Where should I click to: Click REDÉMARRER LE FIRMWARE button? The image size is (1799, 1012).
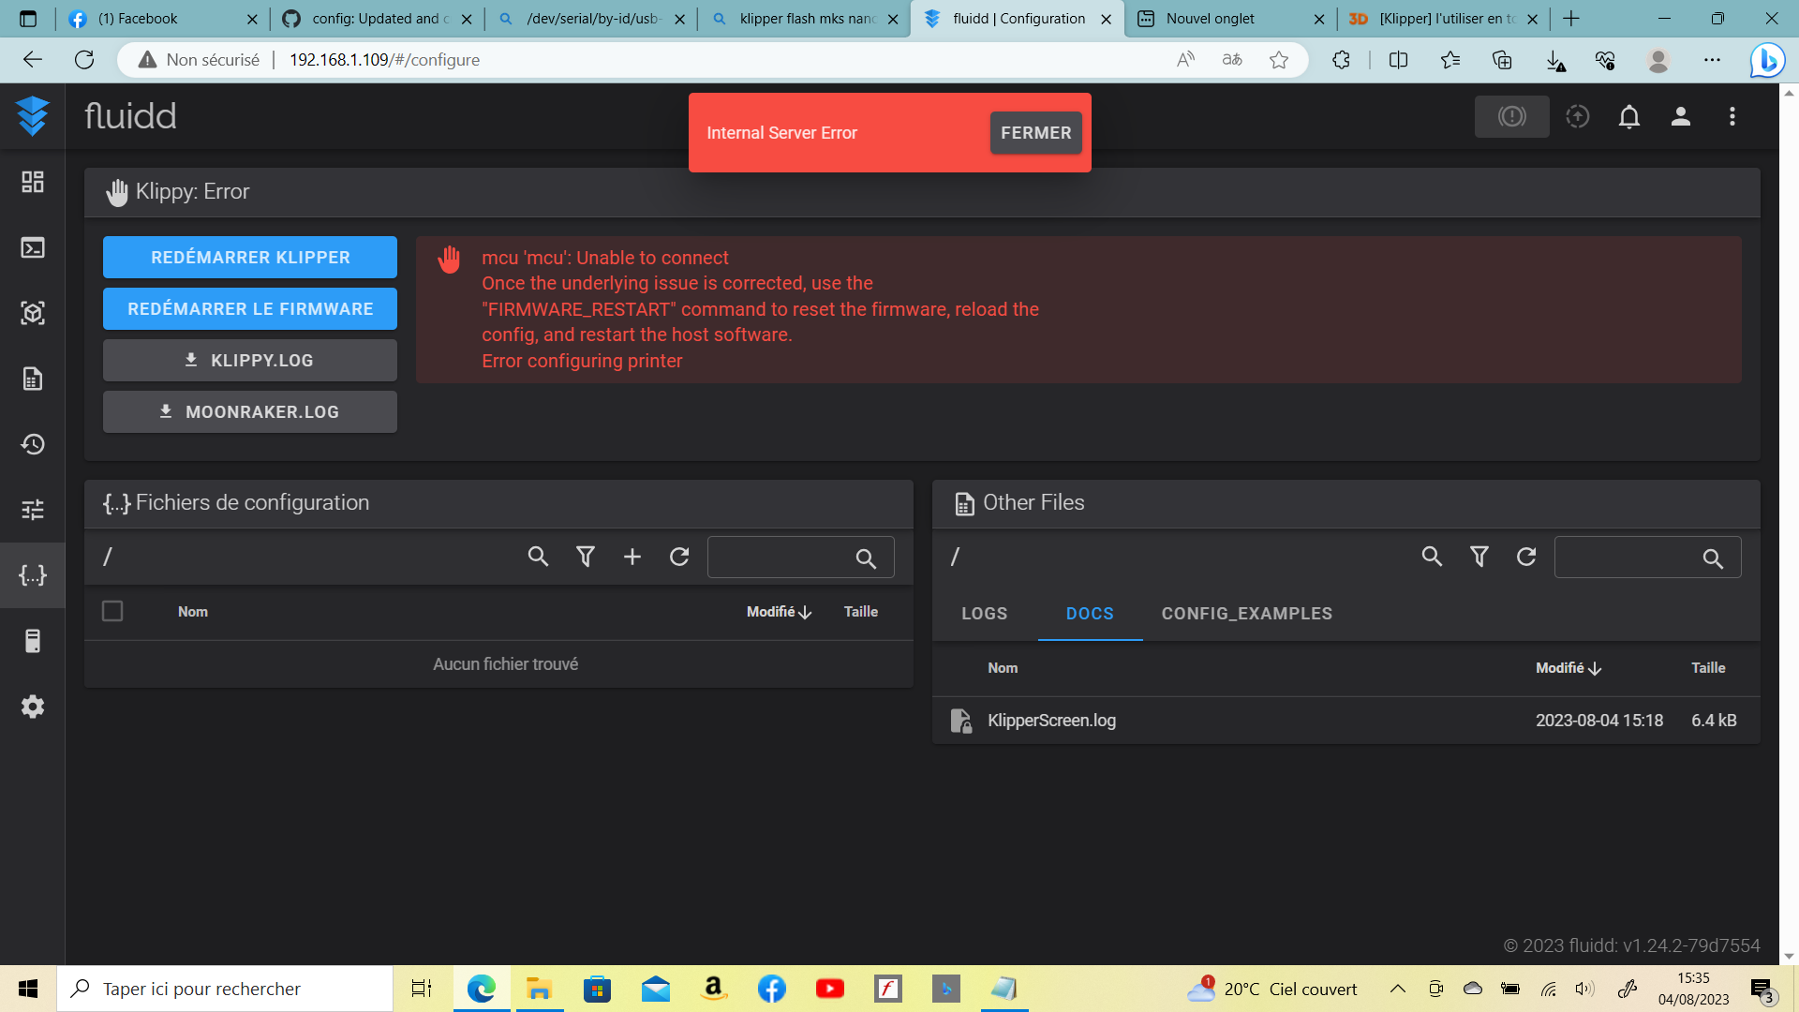point(250,308)
